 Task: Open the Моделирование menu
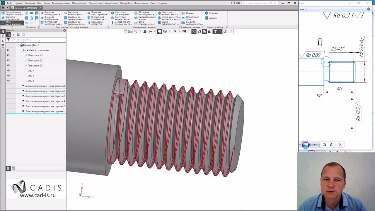pyautogui.click(x=61, y=3)
